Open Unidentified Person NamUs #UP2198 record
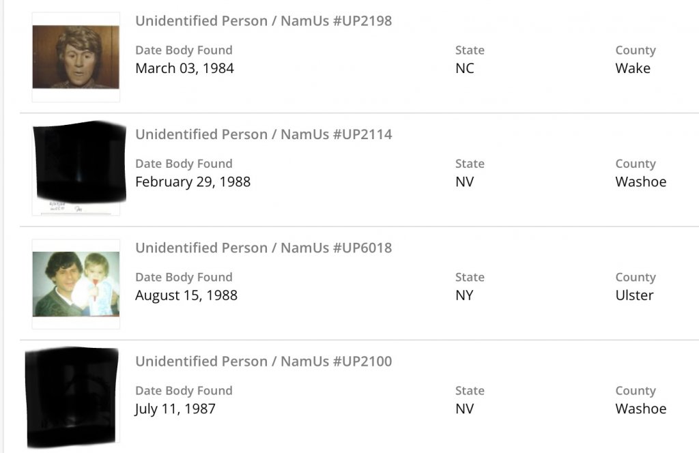The image size is (699, 453). [263, 20]
